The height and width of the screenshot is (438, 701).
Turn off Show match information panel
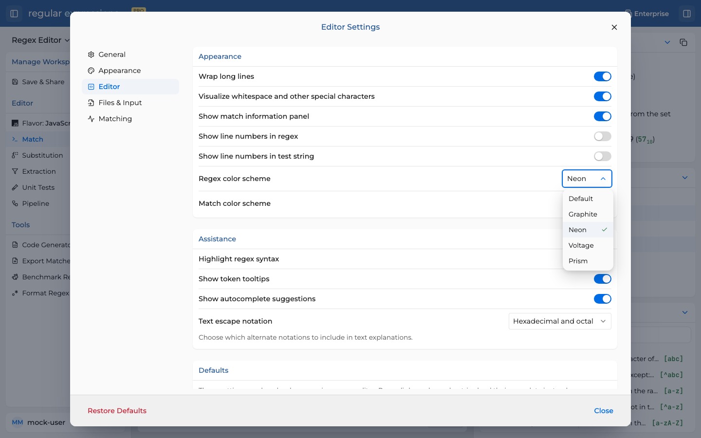pyautogui.click(x=603, y=116)
